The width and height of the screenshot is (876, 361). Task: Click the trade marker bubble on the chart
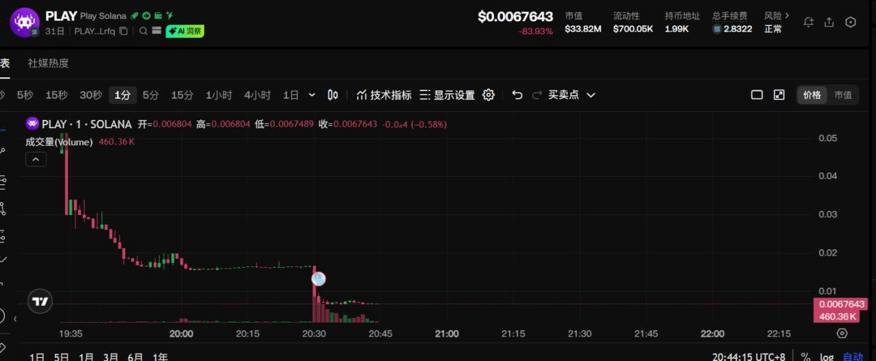pos(318,279)
